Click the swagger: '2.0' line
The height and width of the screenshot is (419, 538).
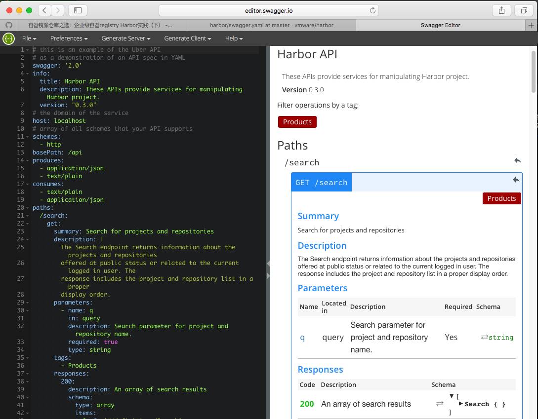[x=57, y=66]
